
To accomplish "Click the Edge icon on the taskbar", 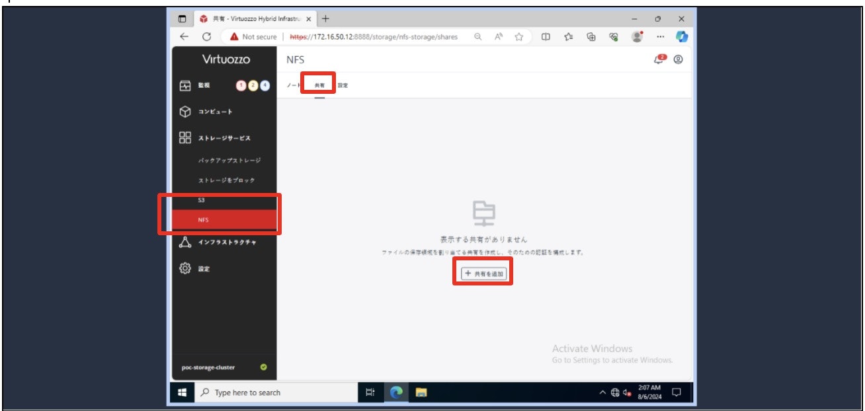I will [x=396, y=392].
